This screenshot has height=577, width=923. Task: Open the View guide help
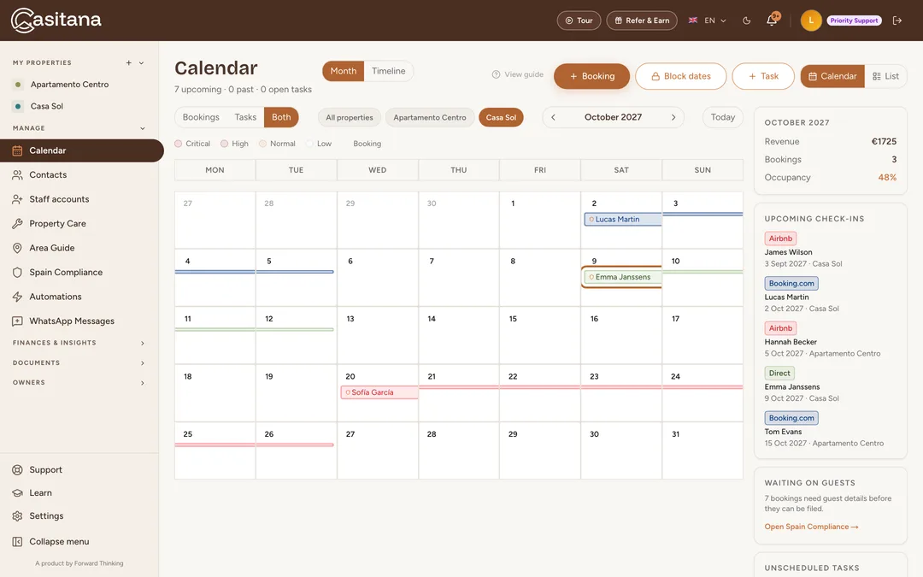[x=518, y=74]
